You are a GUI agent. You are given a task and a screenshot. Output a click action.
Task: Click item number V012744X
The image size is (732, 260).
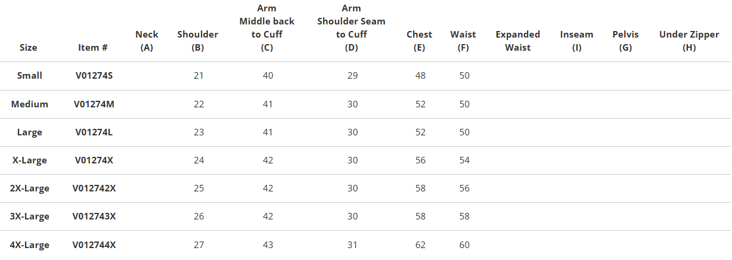(94, 244)
